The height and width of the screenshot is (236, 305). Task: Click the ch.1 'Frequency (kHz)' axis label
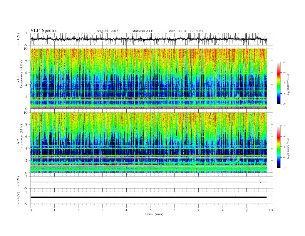(x=21, y=74)
